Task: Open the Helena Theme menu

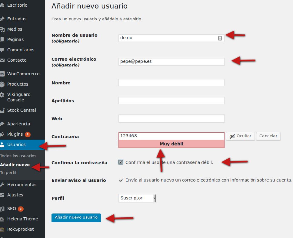Action: coord(22,219)
